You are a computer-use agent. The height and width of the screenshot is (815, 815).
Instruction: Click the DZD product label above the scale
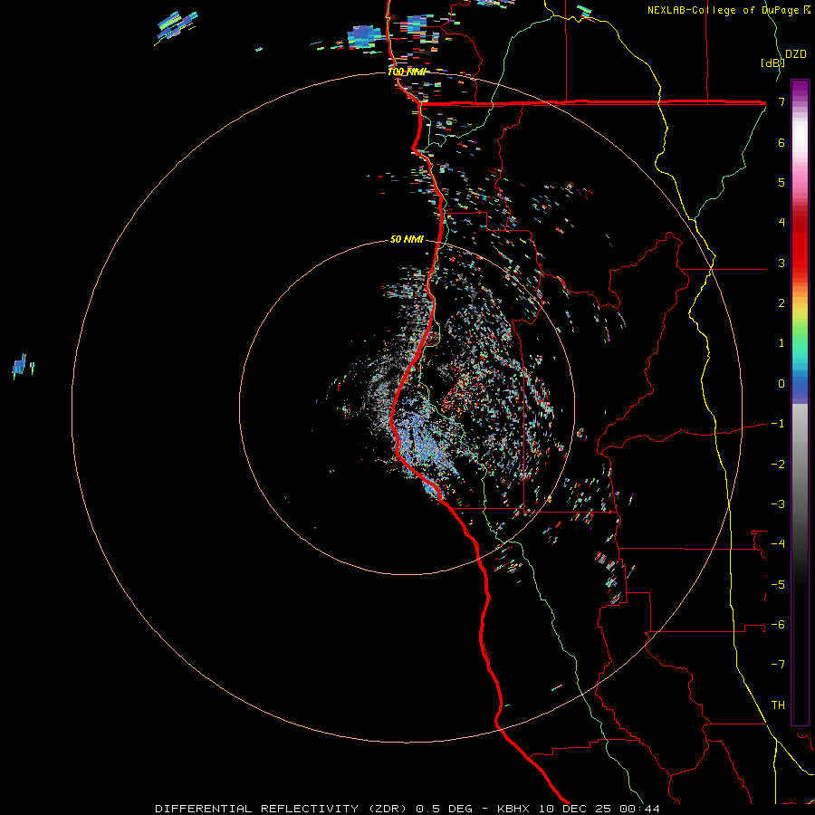coord(796,54)
